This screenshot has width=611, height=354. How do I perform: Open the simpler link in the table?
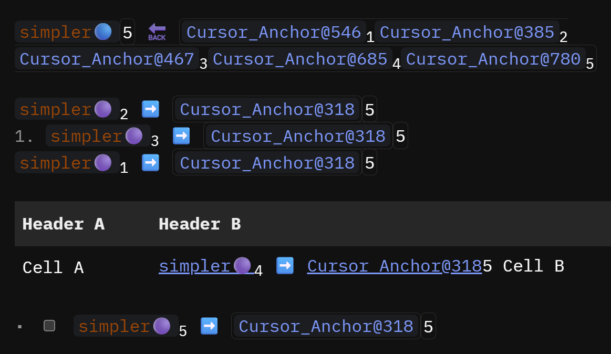pos(194,266)
